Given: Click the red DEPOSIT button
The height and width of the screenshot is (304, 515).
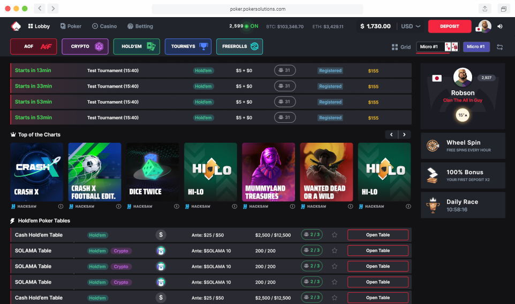Looking at the screenshot, I should 449,26.
